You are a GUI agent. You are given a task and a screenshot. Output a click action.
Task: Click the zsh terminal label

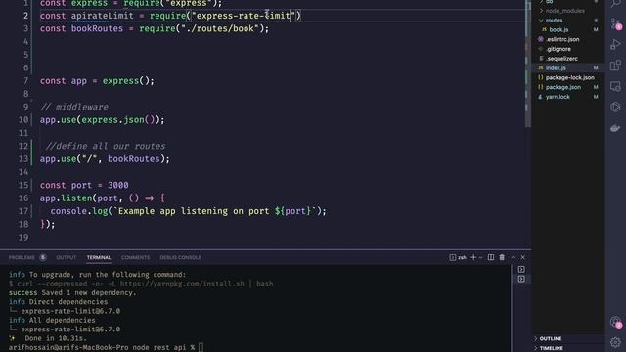tap(462, 257)
